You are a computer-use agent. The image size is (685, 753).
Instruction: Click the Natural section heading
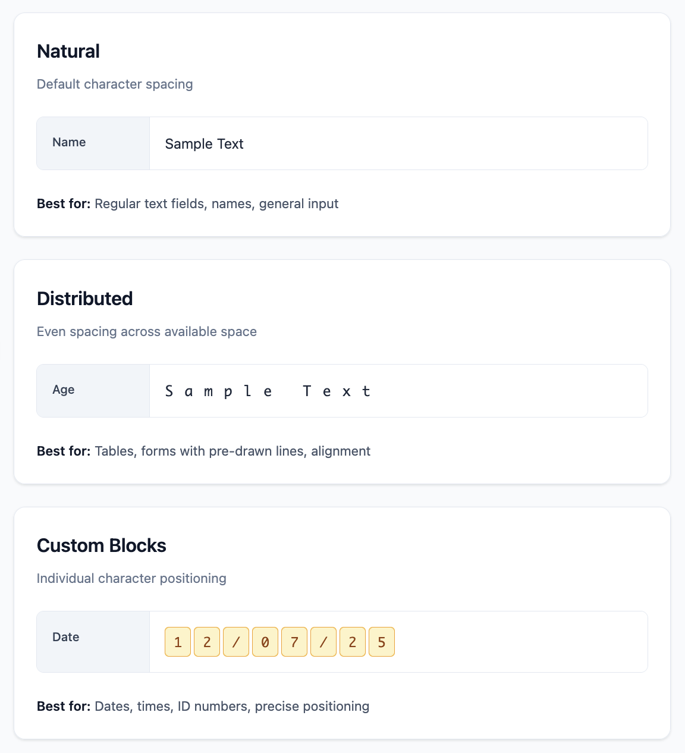(68, 51)
